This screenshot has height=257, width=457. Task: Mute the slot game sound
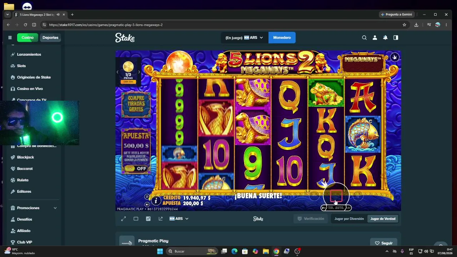147,205
